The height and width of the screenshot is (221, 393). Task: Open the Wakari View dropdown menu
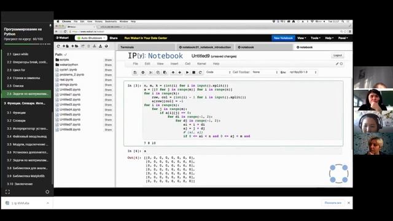(302, 38)
